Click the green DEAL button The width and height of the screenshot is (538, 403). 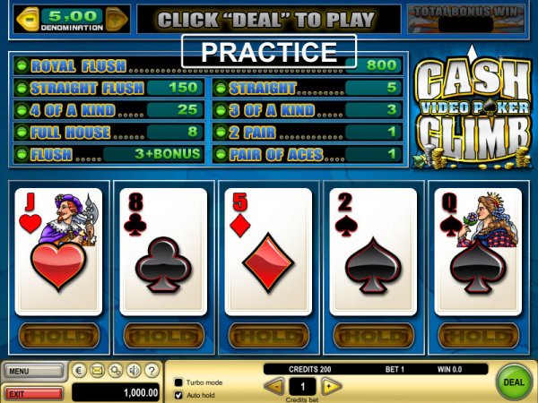coord(514,382)
